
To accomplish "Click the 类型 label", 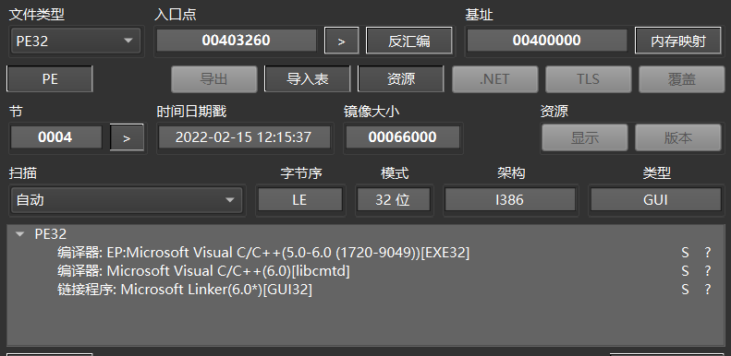I will (657, 173).
